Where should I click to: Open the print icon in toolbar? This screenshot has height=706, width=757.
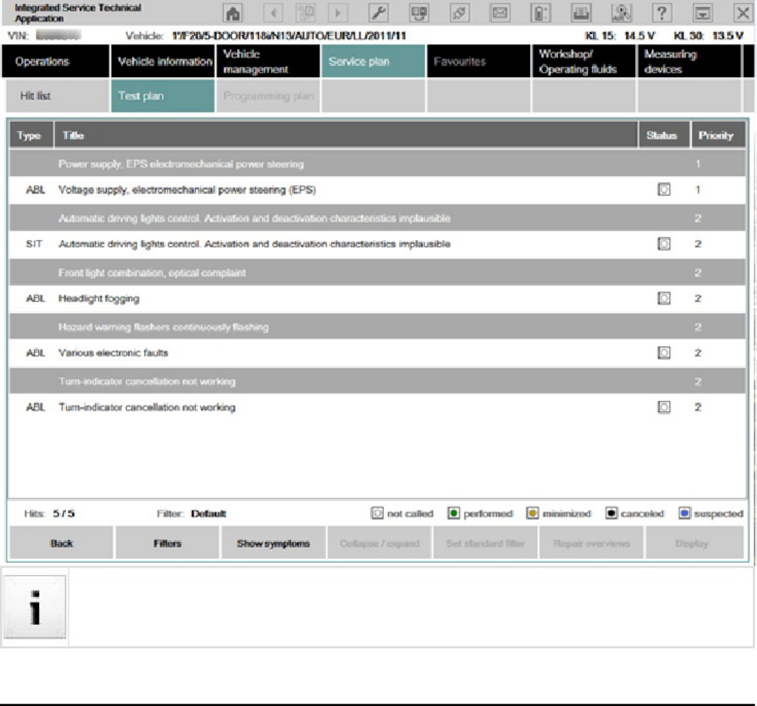pos(581,13)
